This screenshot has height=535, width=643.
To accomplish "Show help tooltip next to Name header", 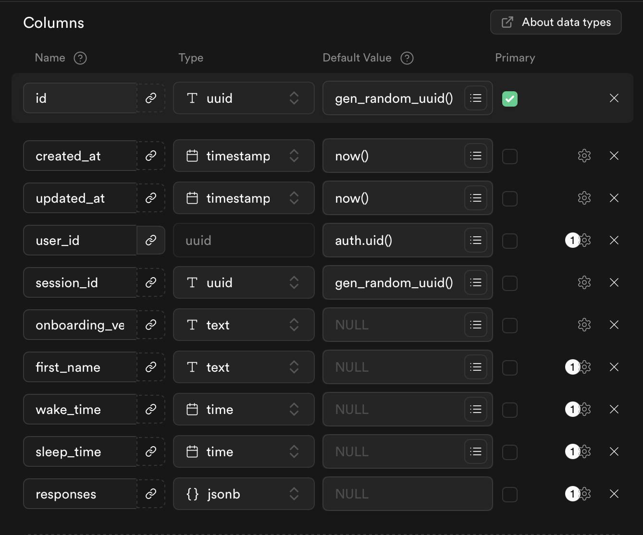I will 80,58.
